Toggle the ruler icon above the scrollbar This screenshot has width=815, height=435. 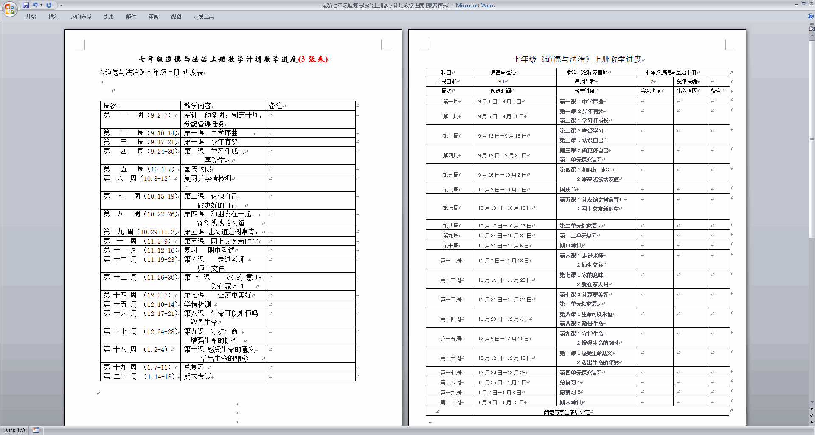click(812, 29)
